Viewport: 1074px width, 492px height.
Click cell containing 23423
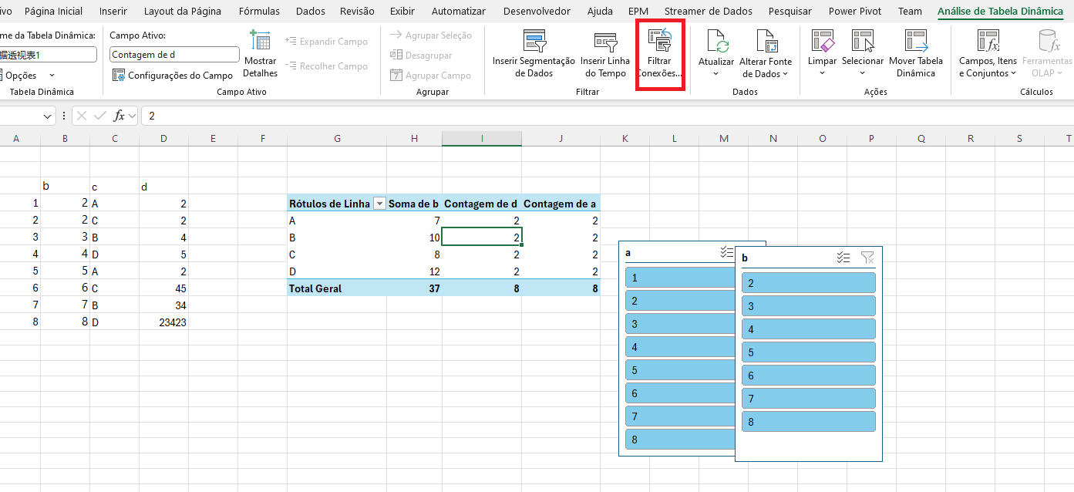pos(163,322)
